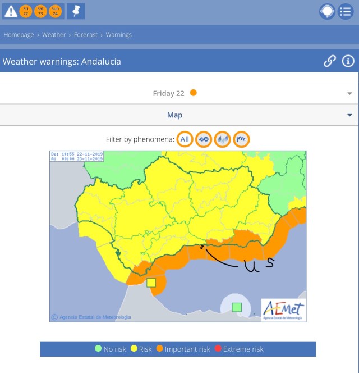The width and height of the screenshot is (359, 373).
Task: Open the list menu icon at top right
Action: click(346, 11)
